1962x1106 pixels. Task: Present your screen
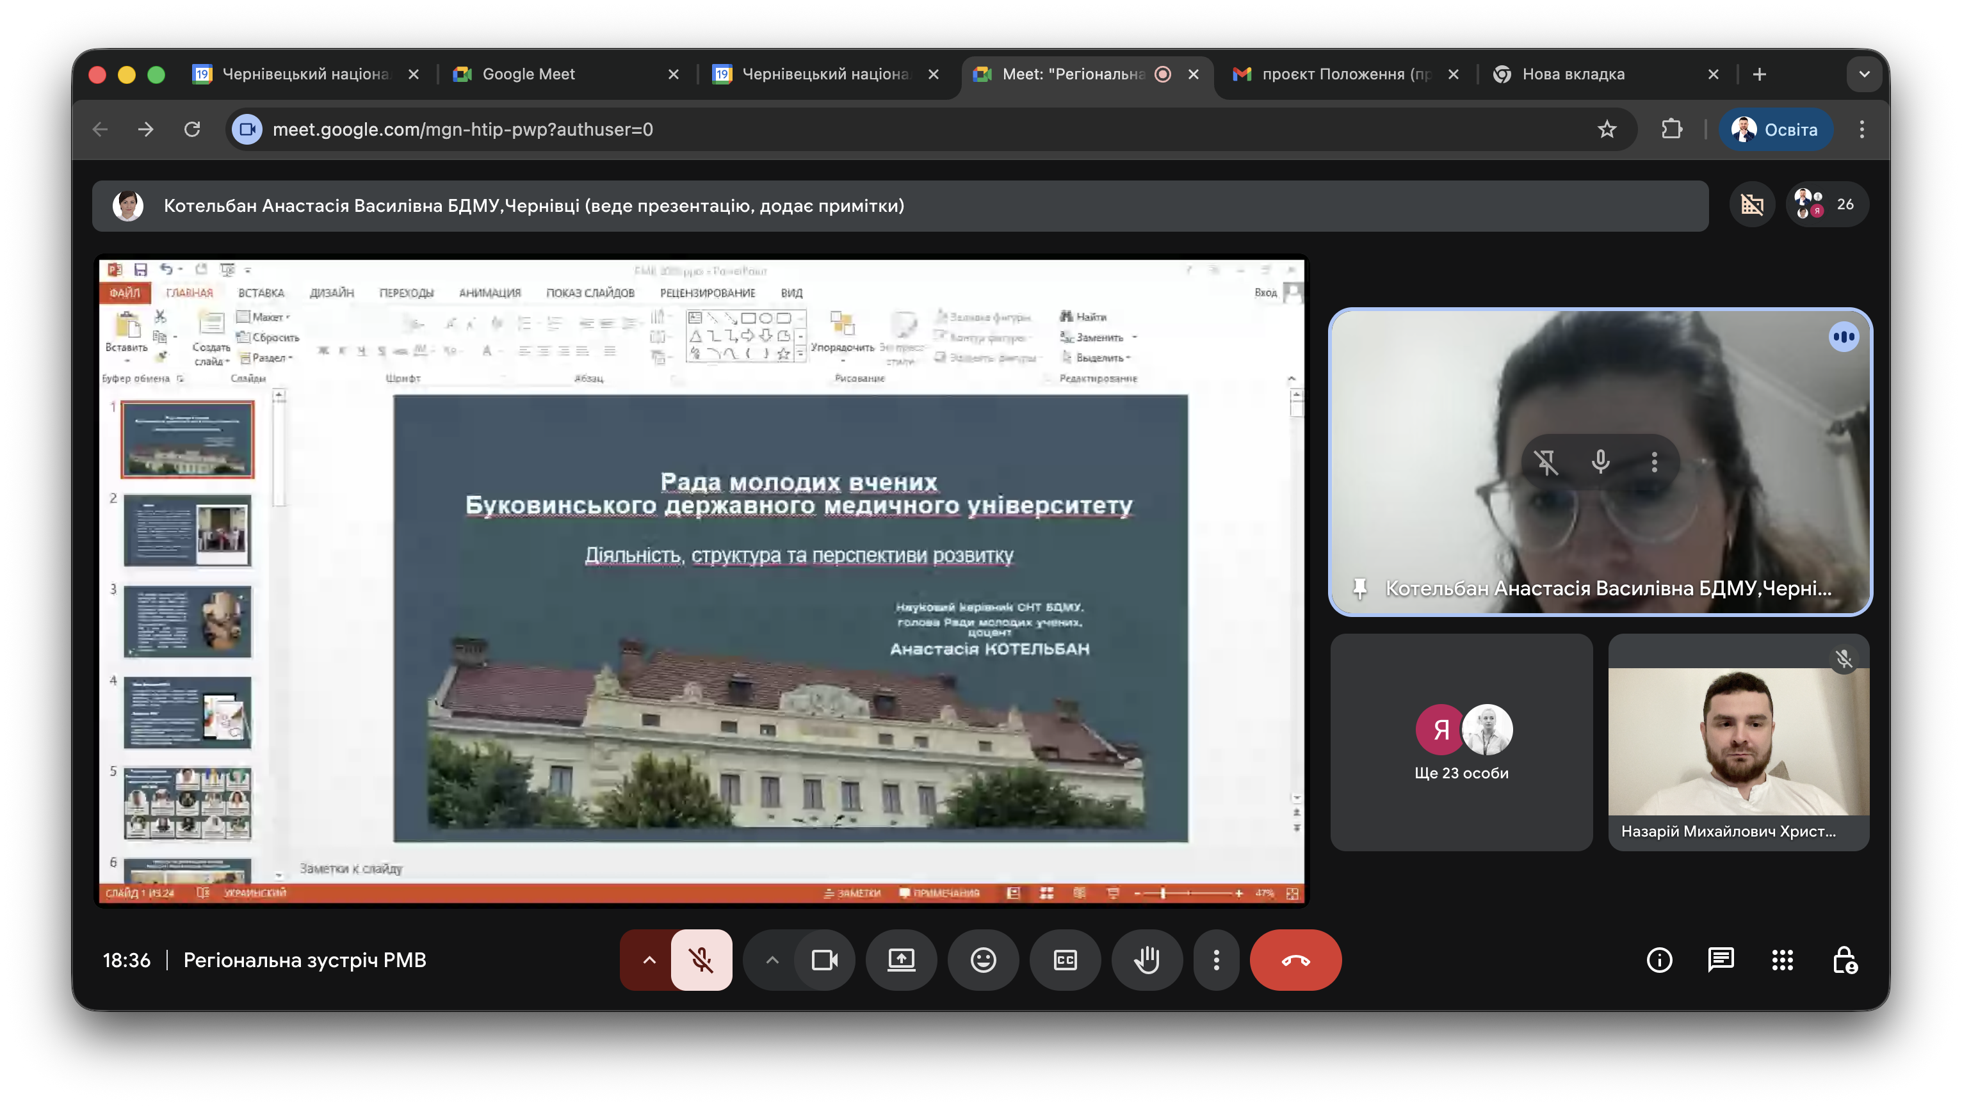click(x=902, y=960)
